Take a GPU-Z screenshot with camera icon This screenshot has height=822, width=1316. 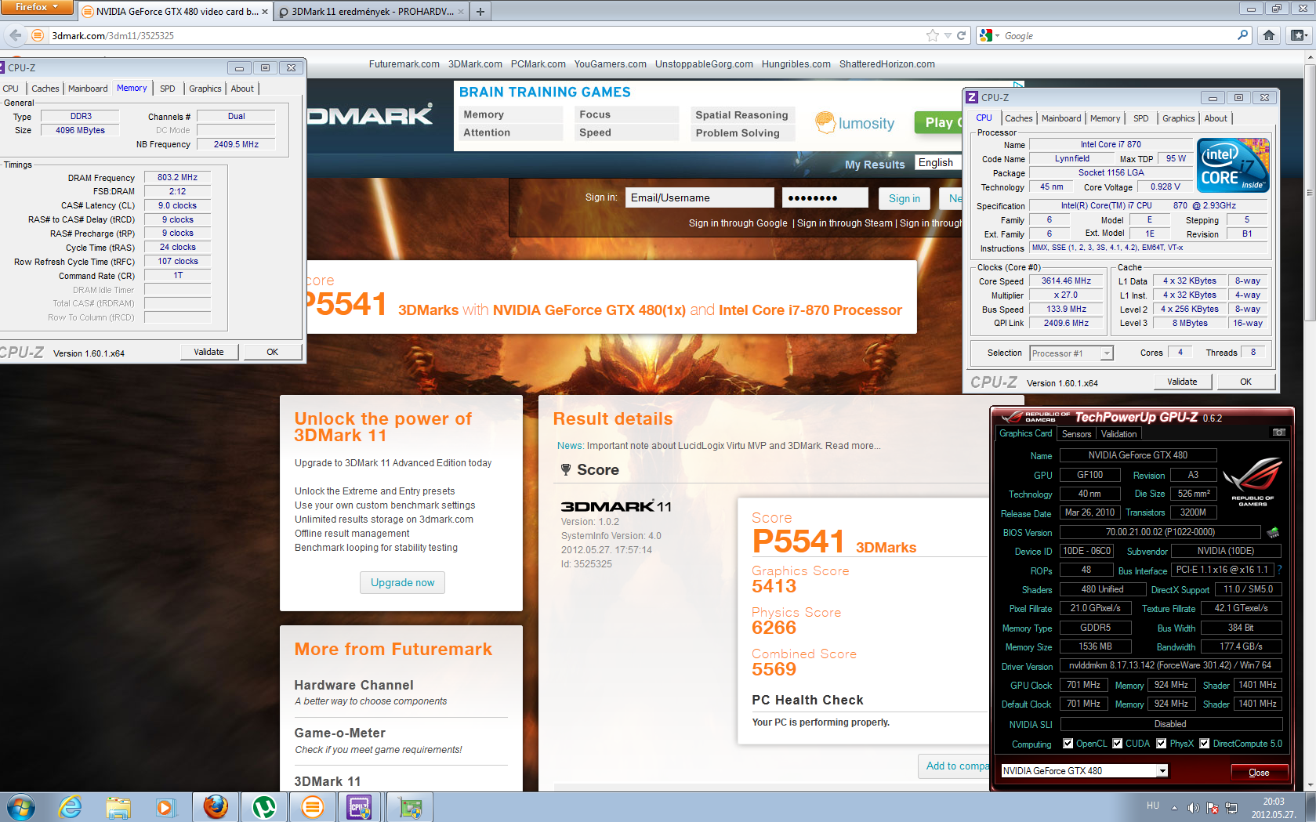1279,433
